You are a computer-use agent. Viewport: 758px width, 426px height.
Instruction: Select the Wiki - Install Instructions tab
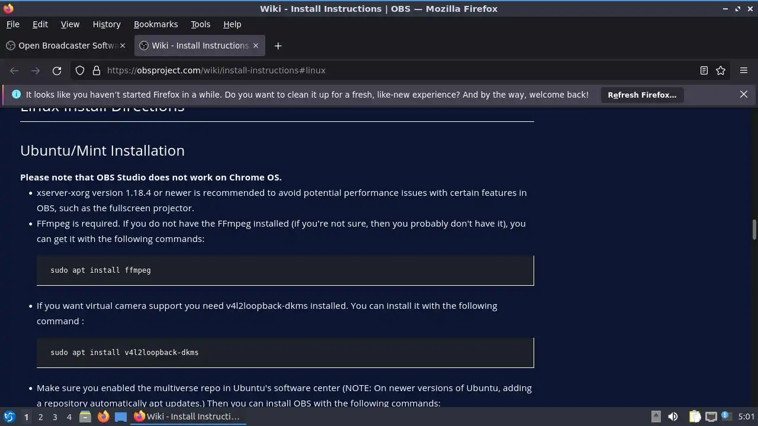click(x=200, y=46)
